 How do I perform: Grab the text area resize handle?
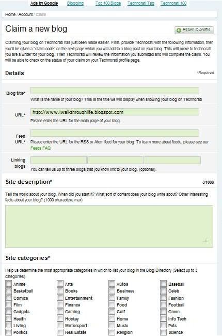click(205, 241)
